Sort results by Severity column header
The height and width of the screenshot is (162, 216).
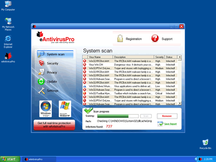click(159, 57)
